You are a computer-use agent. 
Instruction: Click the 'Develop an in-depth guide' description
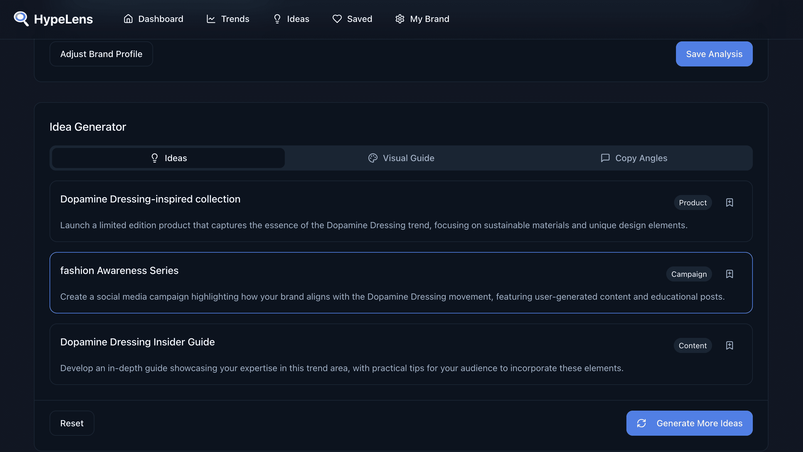342,368
